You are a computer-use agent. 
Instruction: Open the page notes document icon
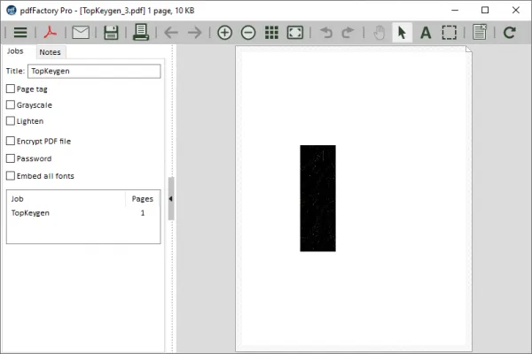tap(480, 32)
